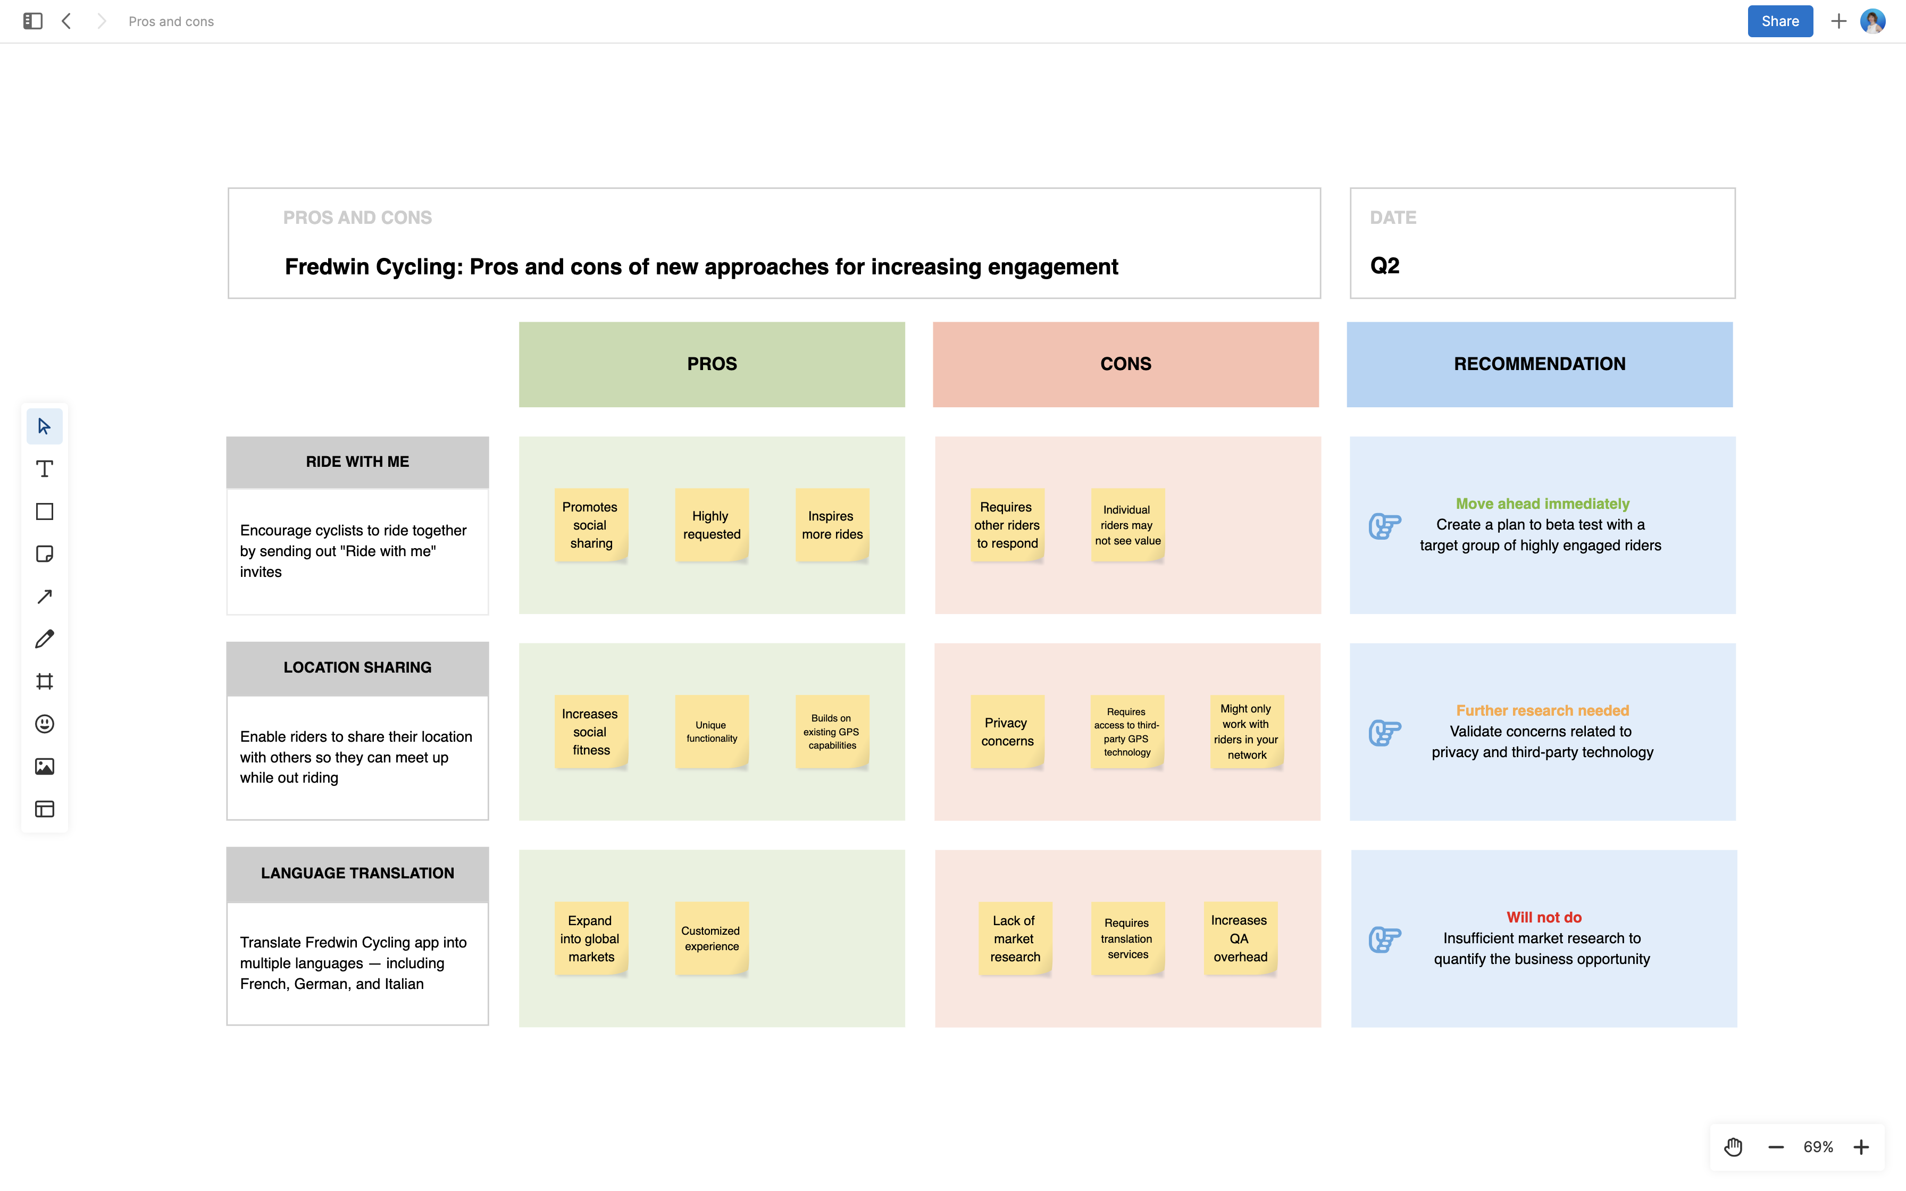Click the Share button top right
The image size is (1906, 1191).
[1781, 19]
